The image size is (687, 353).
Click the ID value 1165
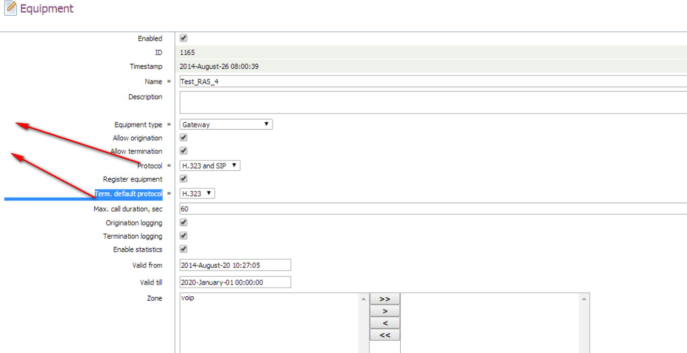coord(187,53)
